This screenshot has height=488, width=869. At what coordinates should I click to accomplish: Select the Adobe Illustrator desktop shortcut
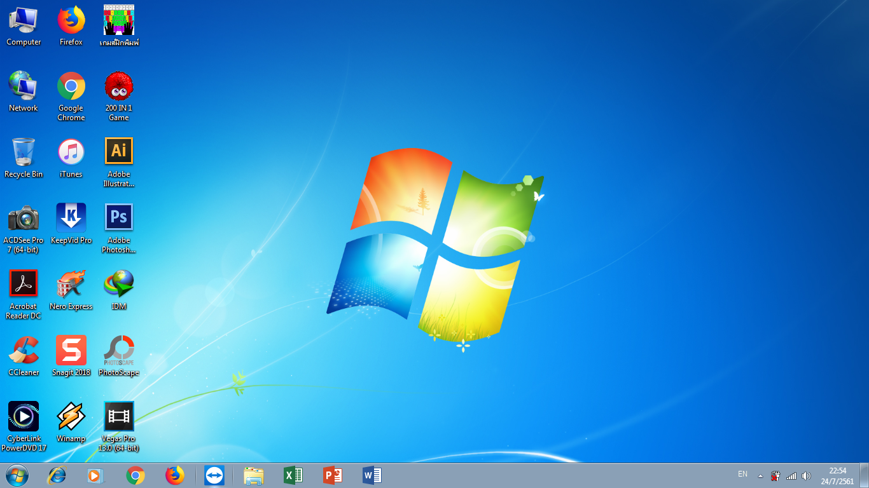(x=119, y=163)
